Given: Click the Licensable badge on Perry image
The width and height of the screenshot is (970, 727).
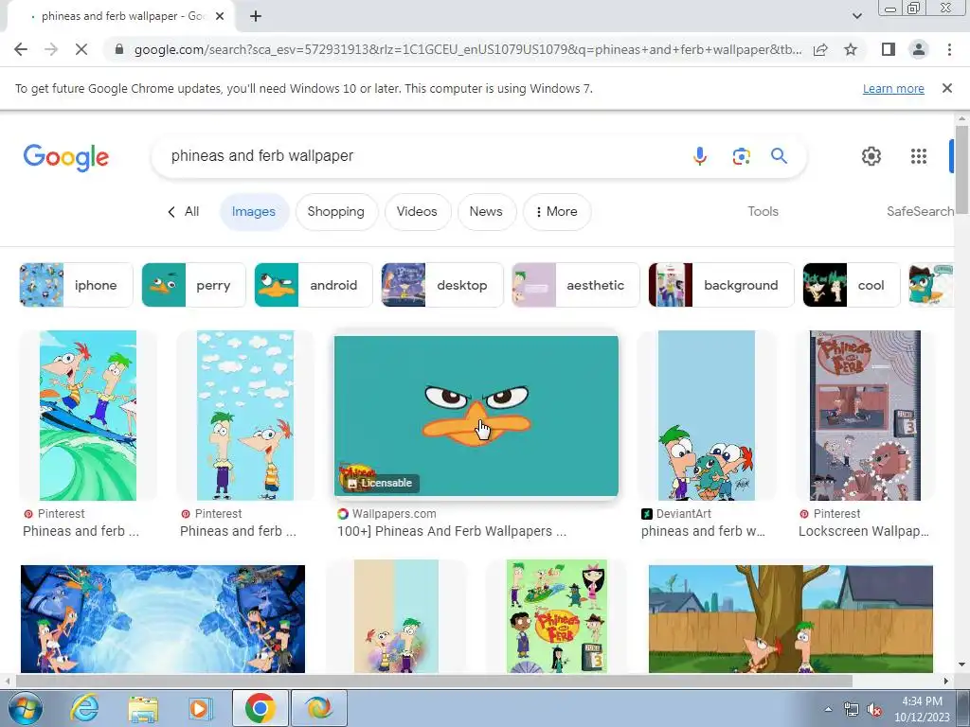Looking at the screenshot, I should click(x=380, y=483).
